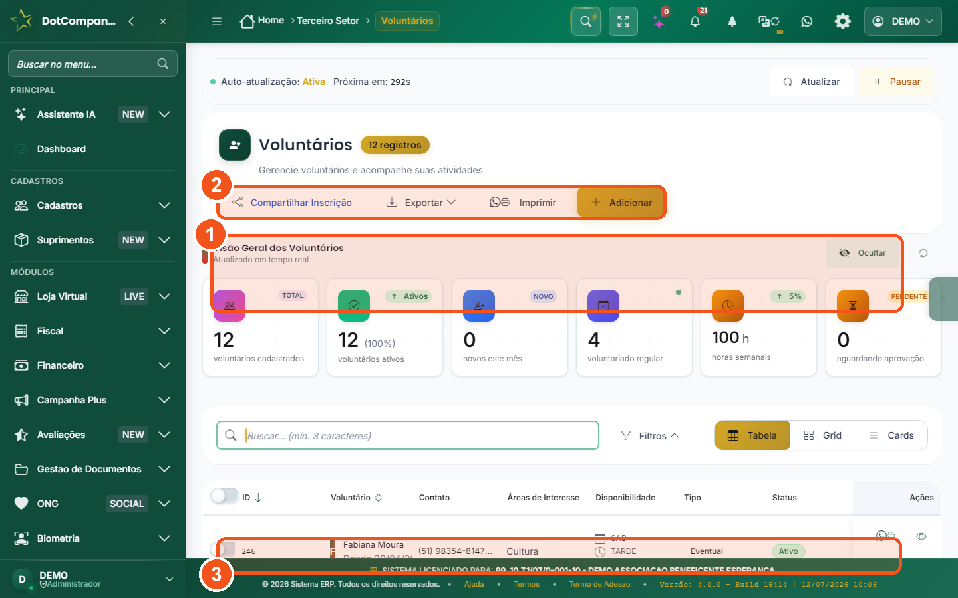Open the Termos footer link

526,584
